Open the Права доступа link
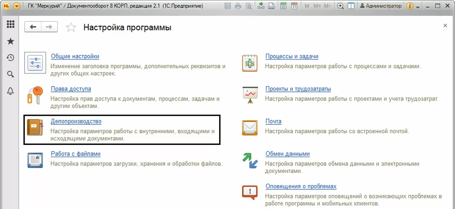This screenshot has width=455, height=209. coord(71,89)
